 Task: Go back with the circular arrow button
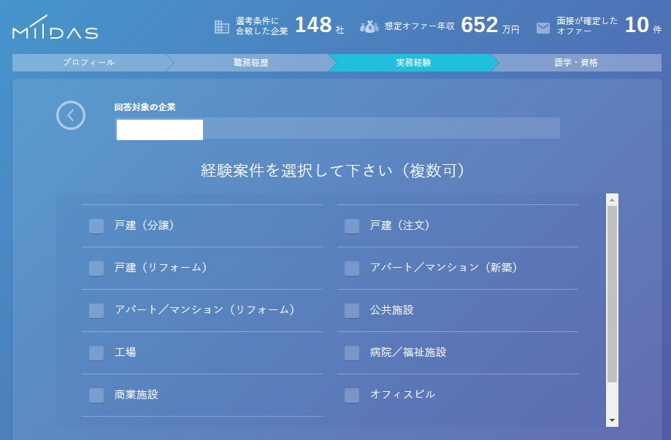tap(71, 115)
